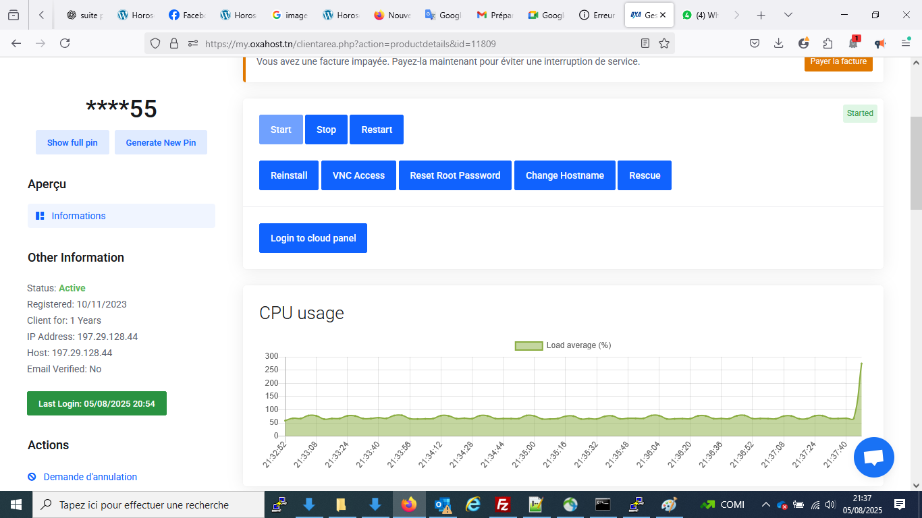Screen dimensions: 922x518
Task: Expand the list all tabs dropdown
Action: [788, 15]
